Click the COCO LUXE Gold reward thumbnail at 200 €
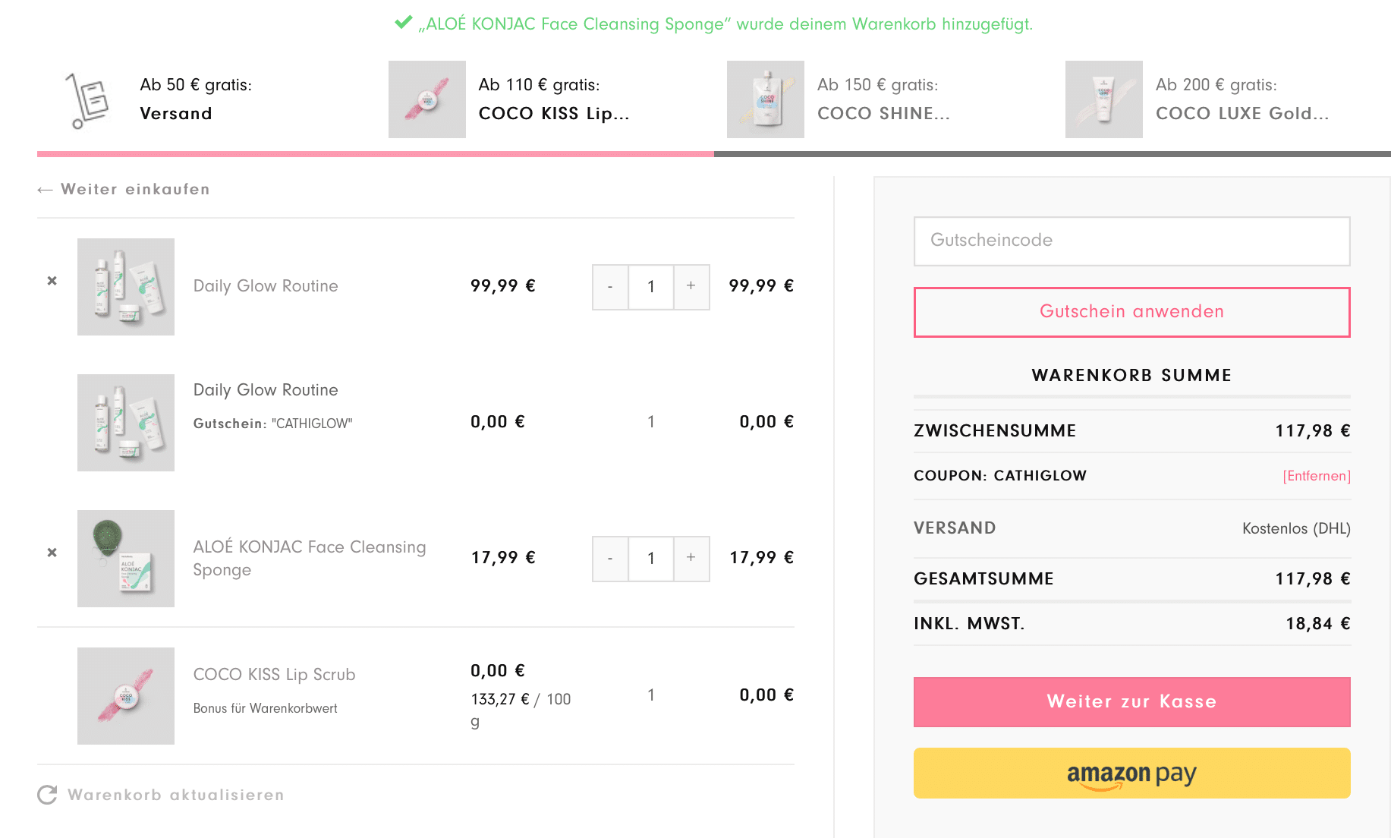The image size is (1391, 838). (x=1104, y=99)
